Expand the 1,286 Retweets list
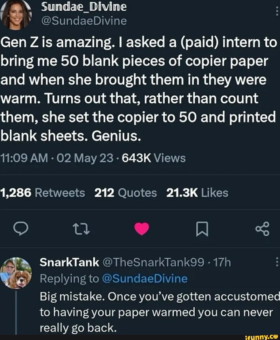The height and width of the screenshot is (340, 280). pos(43,193)
